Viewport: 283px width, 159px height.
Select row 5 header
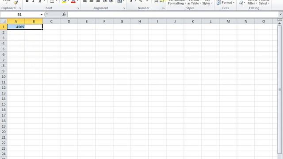point(4,49)
